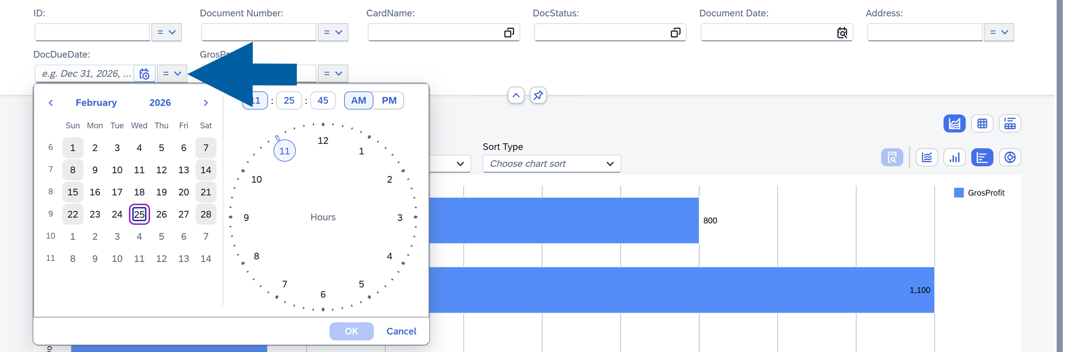The height and width of the screenshot is (352, 1065).
Task: Open the Sort Type chart sort dropdown
Action: pos(551,164)
